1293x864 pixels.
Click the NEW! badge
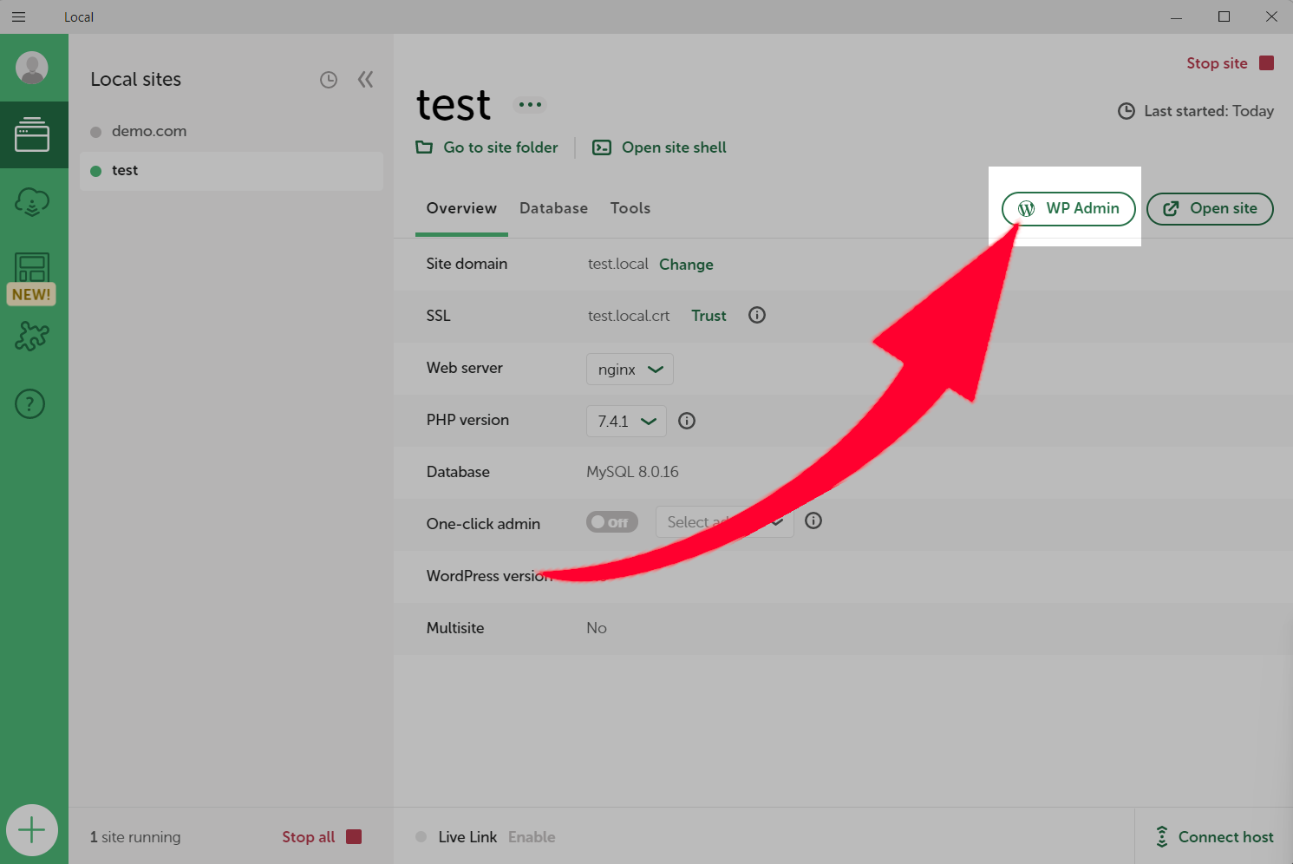(31, 294)
